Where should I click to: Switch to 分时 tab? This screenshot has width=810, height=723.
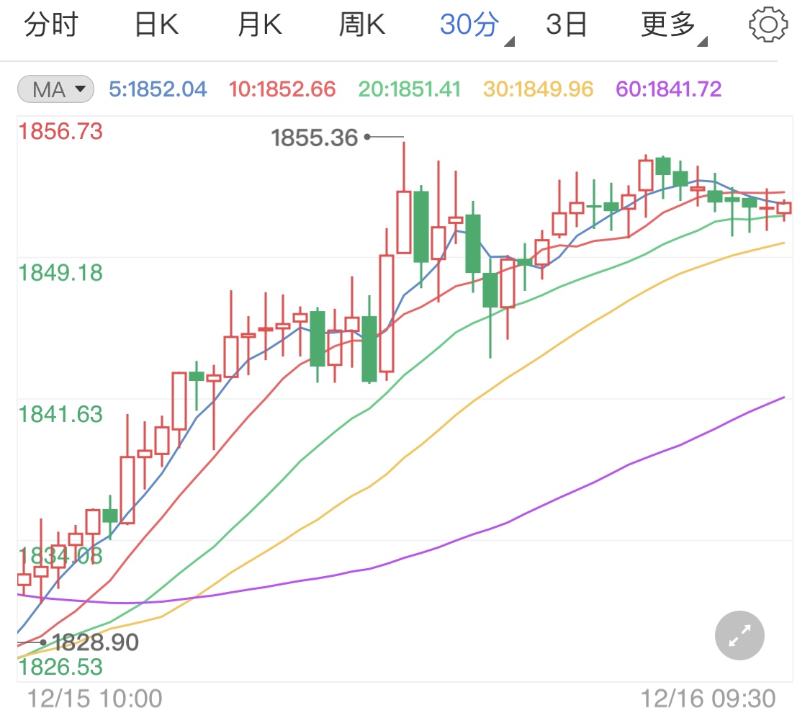point(50,26)
